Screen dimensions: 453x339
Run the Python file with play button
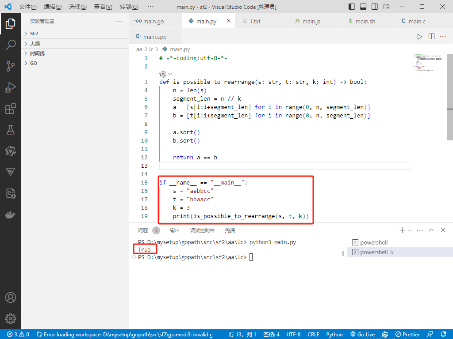pyautogui.click(x=419, y=37)
